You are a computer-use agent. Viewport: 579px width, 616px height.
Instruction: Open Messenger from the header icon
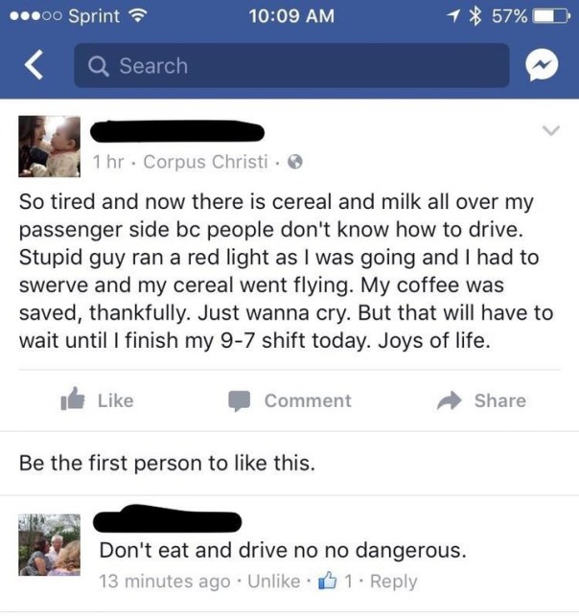[x=542, y=65]
